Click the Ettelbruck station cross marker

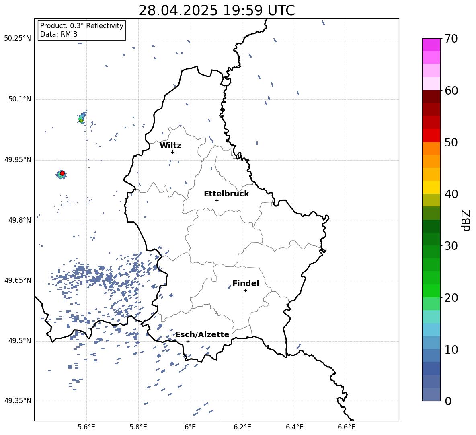217,200
